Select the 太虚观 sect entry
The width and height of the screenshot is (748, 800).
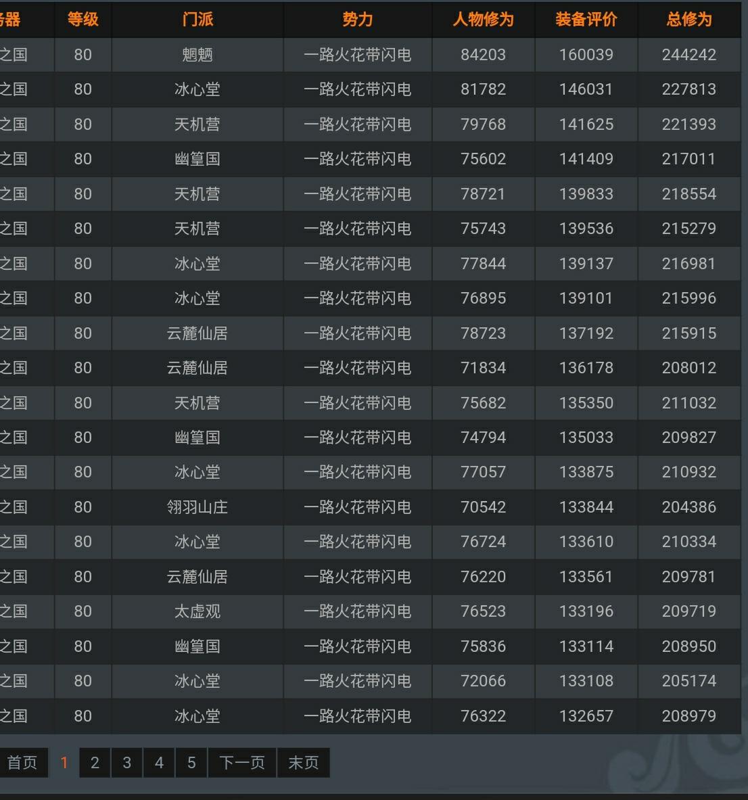click(x=197, y=611)
